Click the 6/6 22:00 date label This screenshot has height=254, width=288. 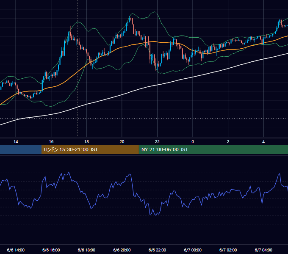158,250
